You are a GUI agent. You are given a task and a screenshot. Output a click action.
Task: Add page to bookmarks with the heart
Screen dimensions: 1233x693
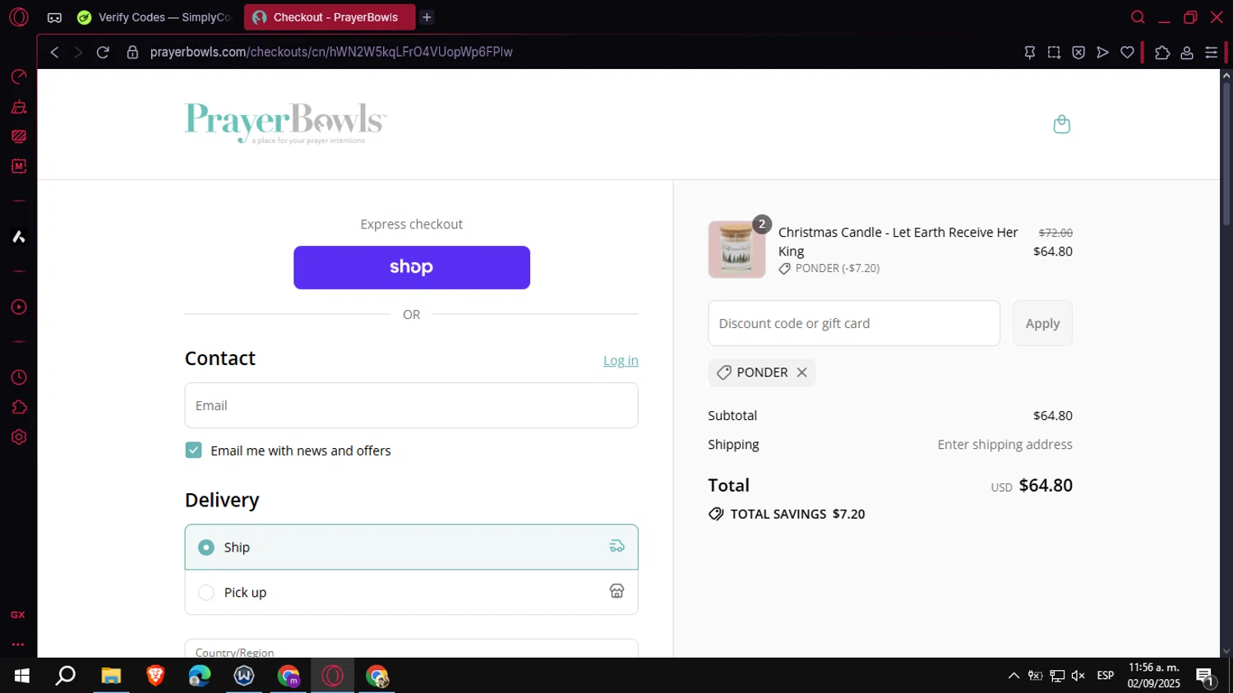(x=1128, y=52)
